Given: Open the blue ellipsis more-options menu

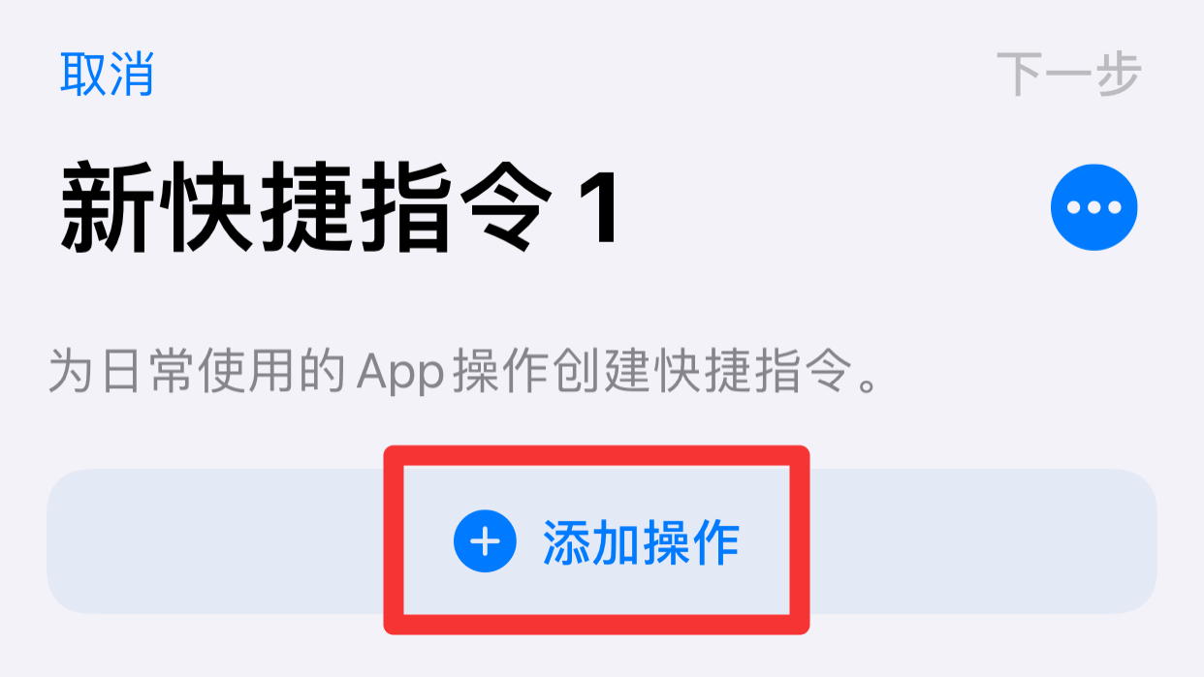Looking at the screenshot, I should click(x=1093, y=207).
